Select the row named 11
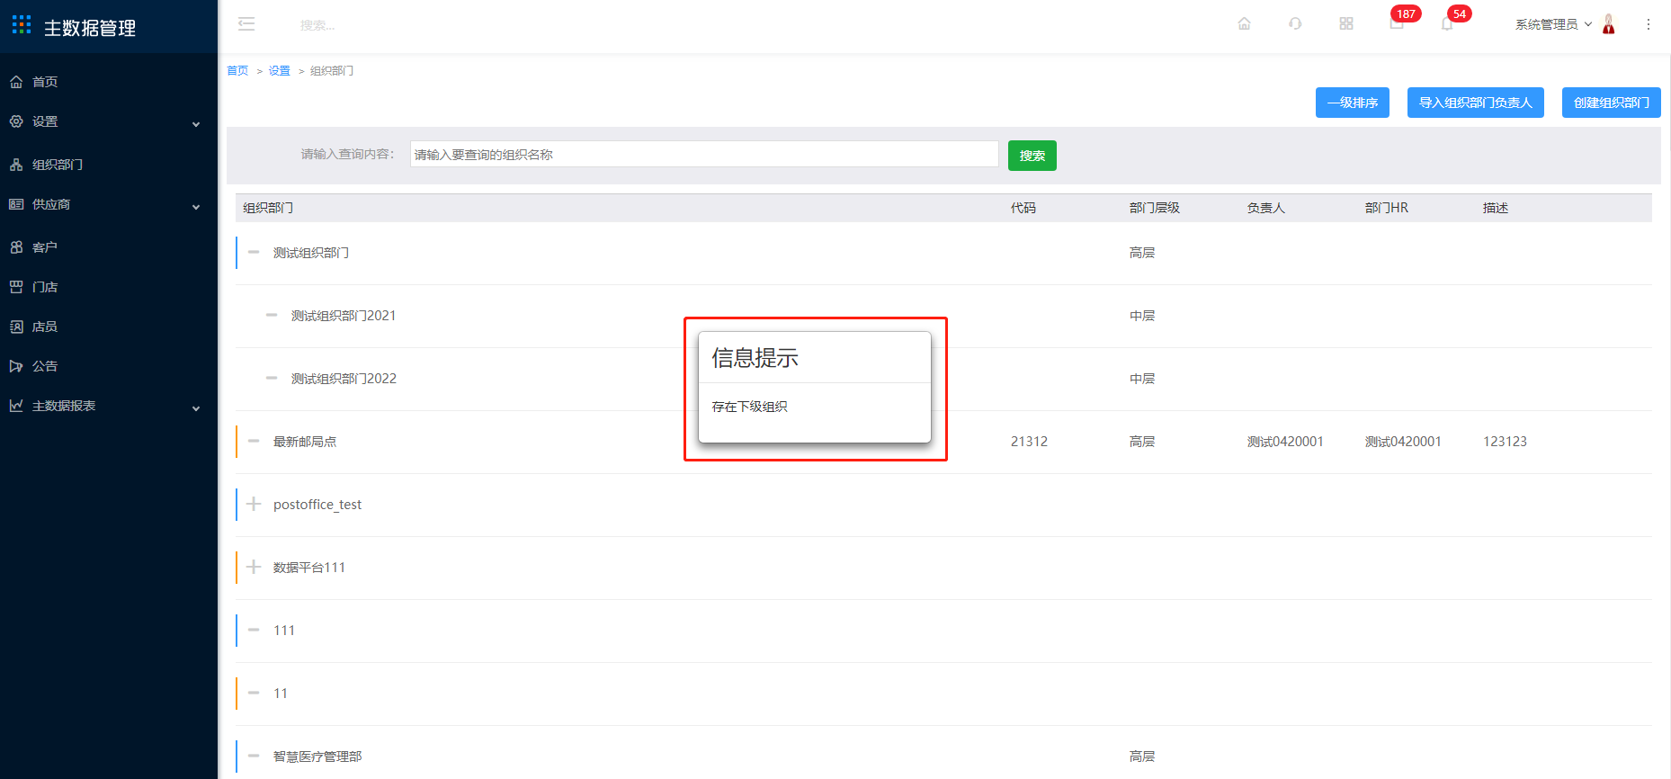The image size is (1671, 779). tap(281, 694)
